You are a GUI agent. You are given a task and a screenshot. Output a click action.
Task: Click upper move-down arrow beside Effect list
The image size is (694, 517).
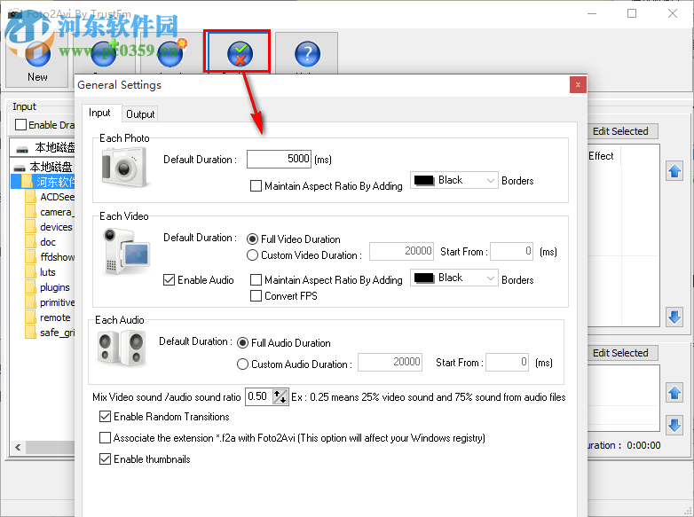(674, 317)
